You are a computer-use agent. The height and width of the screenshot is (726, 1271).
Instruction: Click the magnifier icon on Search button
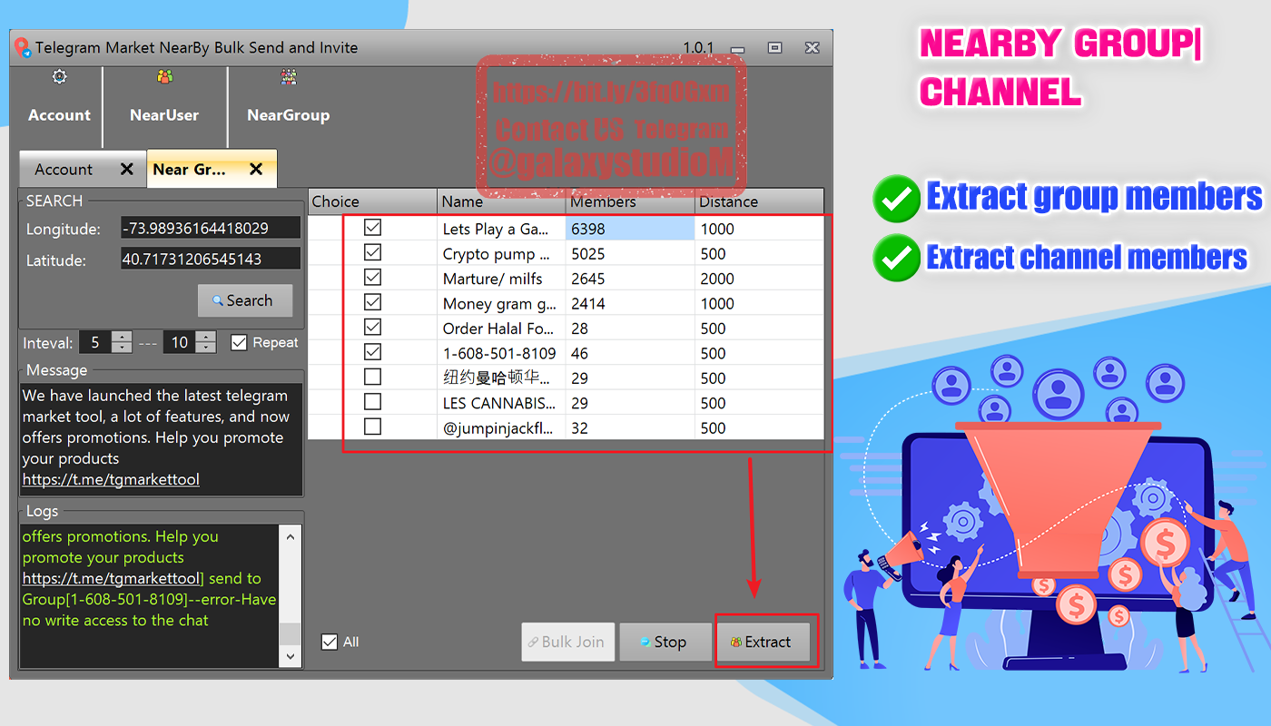[x=220, y=300]
